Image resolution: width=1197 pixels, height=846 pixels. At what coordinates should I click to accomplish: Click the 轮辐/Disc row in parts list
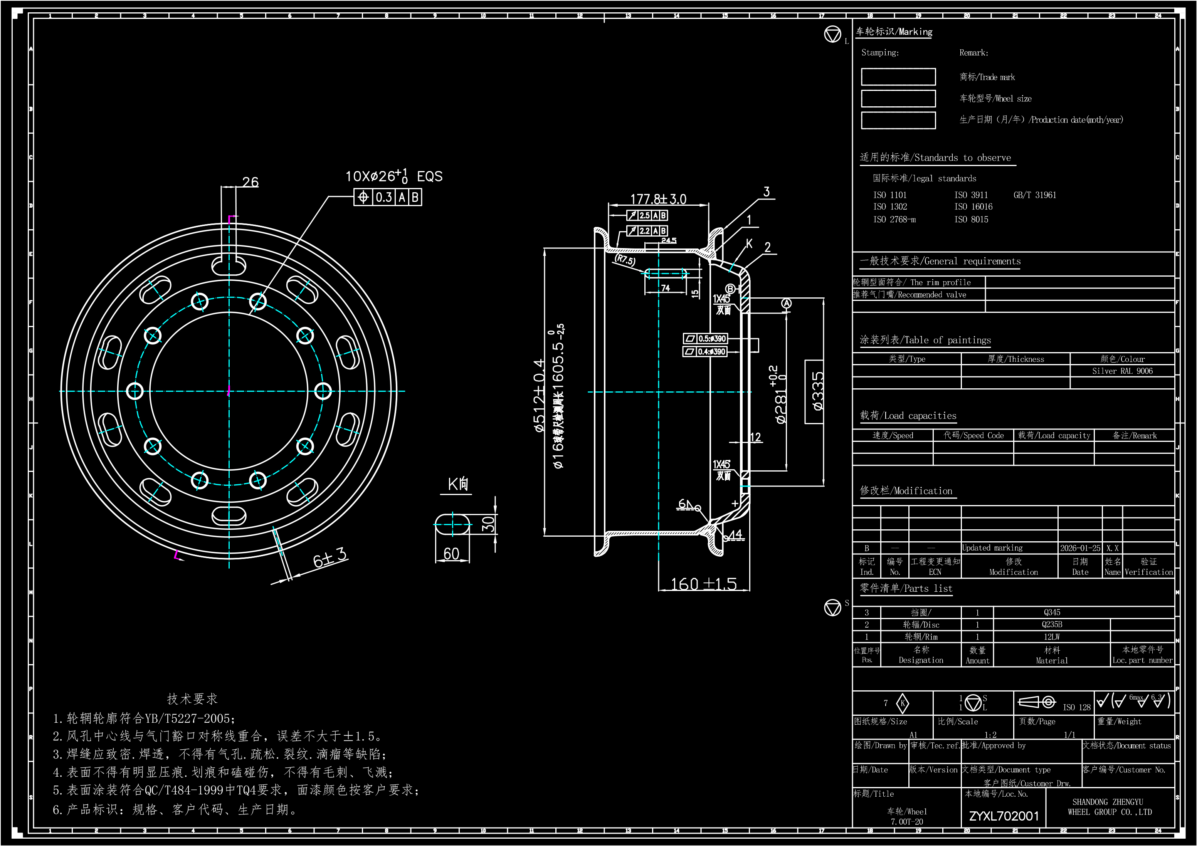pos(921,624)
